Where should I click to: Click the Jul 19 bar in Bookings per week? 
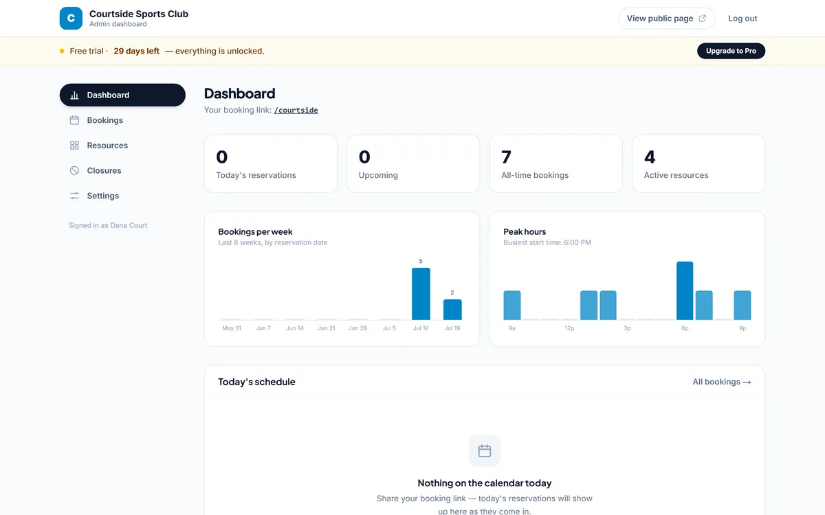(x=452, y=310)
